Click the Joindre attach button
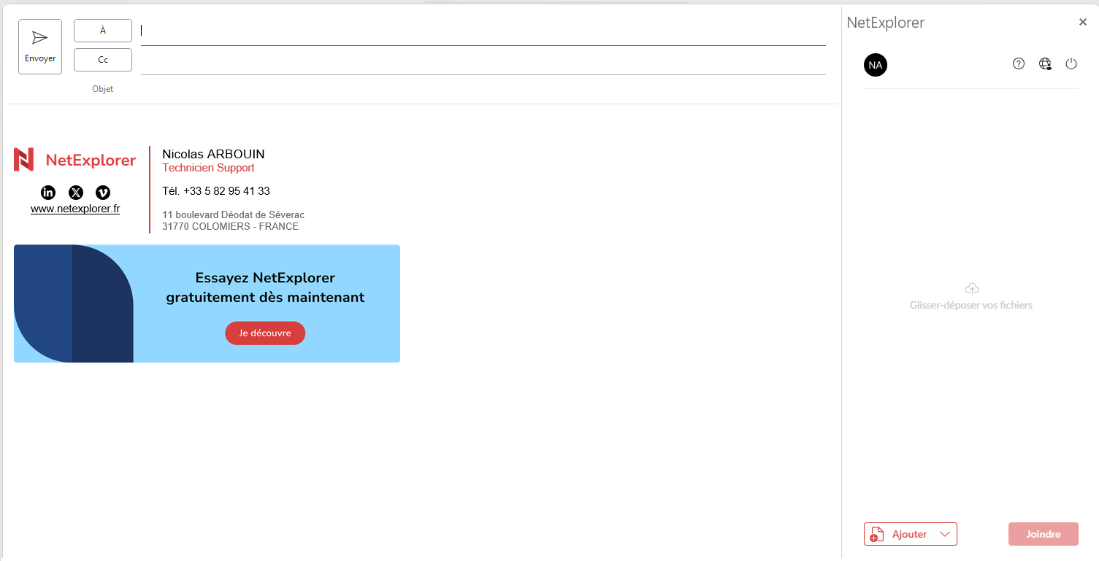The width and height of the screenshot is (1099, 561). (1044, 534)
